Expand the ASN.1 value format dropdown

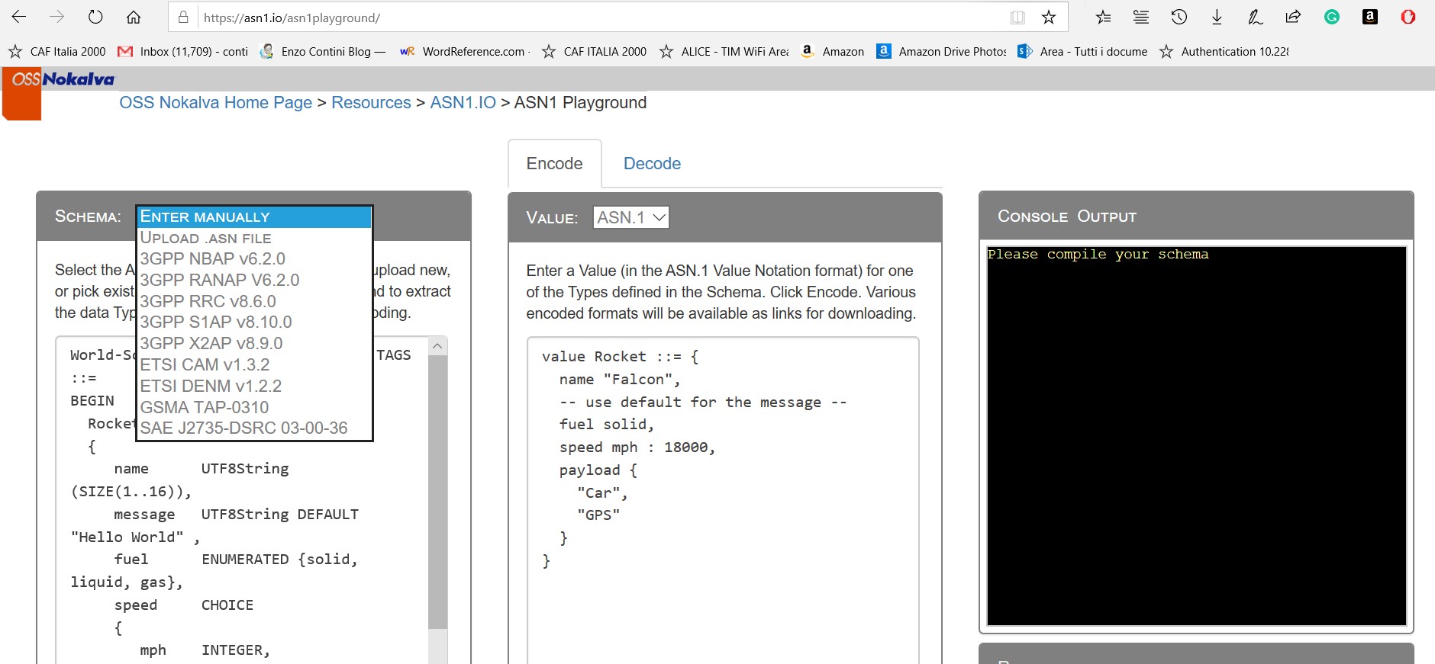(x=630, y=218)
